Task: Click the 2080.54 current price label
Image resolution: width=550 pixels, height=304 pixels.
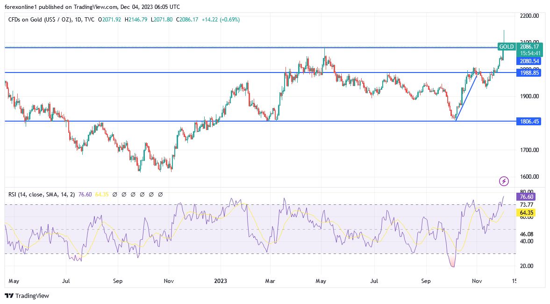Action: coord(529,61)
